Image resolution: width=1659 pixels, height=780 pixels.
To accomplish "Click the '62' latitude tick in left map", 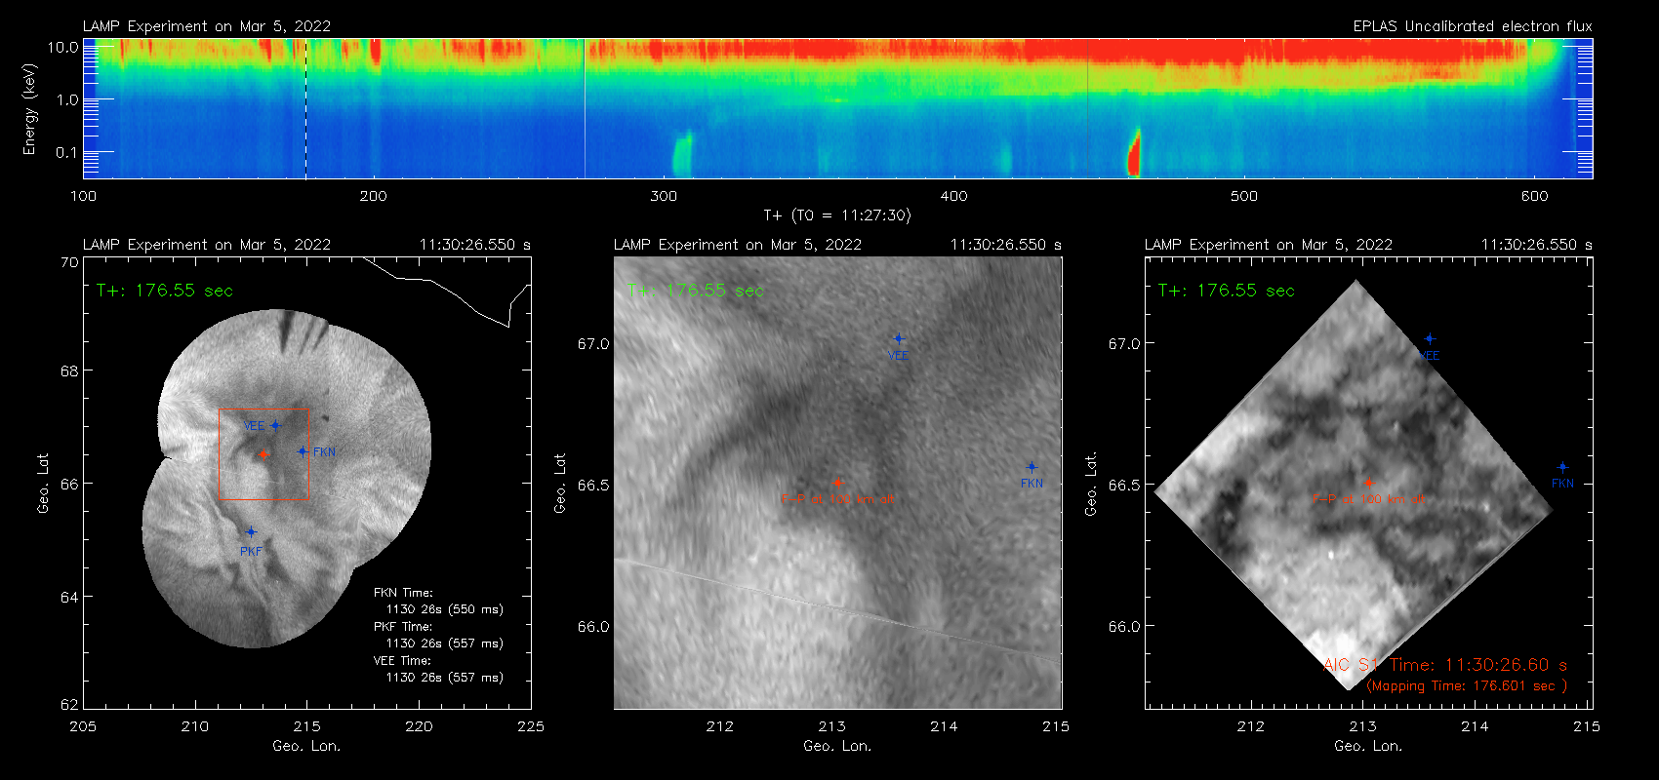I will pos(69,705).
